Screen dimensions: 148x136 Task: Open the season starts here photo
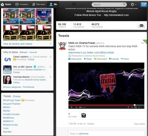point(43,17)
